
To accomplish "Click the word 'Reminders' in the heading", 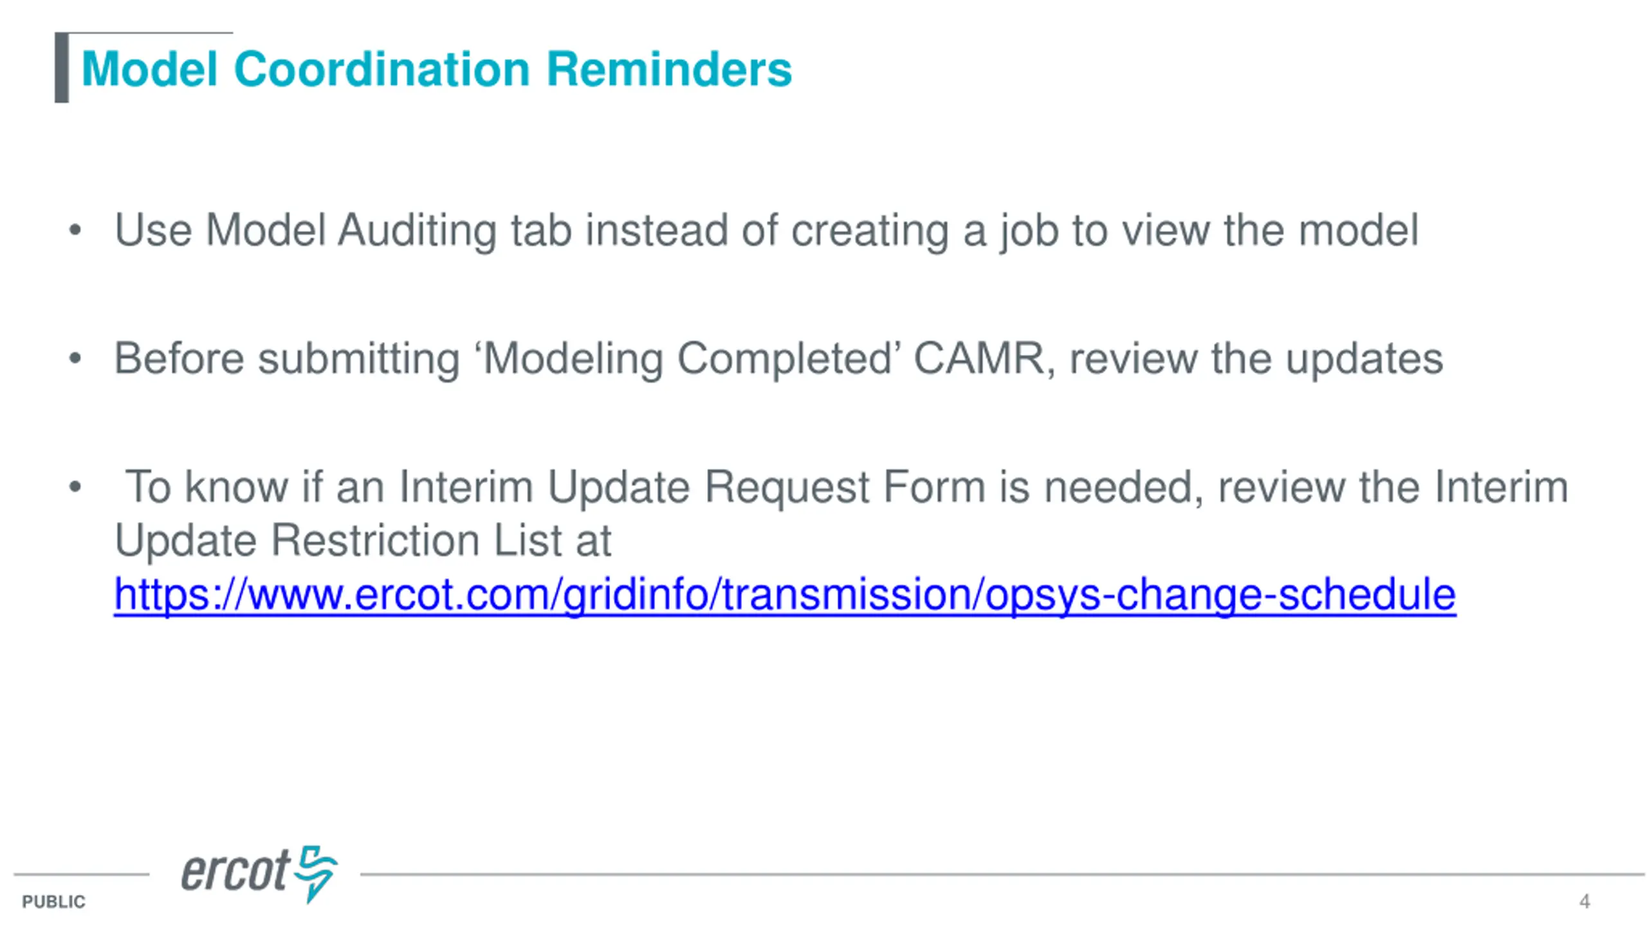I will [669, 69].
